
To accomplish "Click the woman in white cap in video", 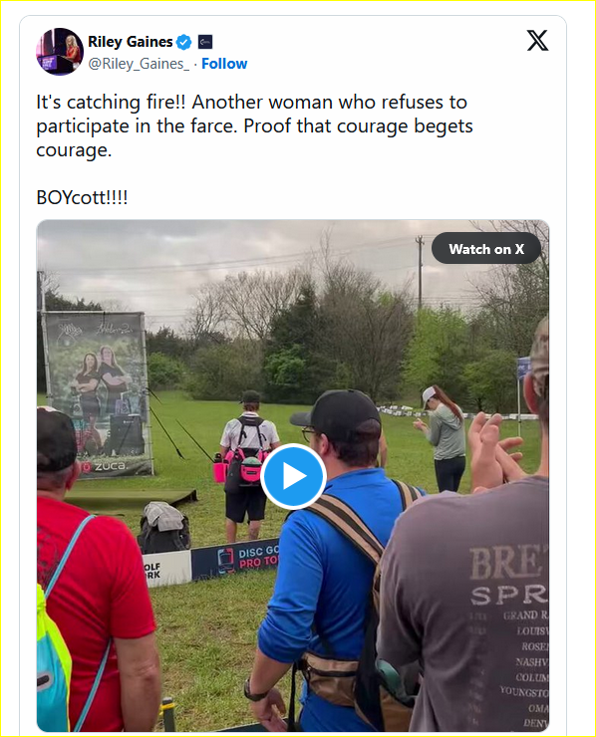I will (x=444, y=437).
